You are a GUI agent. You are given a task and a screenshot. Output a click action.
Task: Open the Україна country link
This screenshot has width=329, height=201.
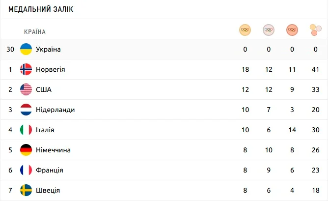pyautogui.click(x=48, y=49)
